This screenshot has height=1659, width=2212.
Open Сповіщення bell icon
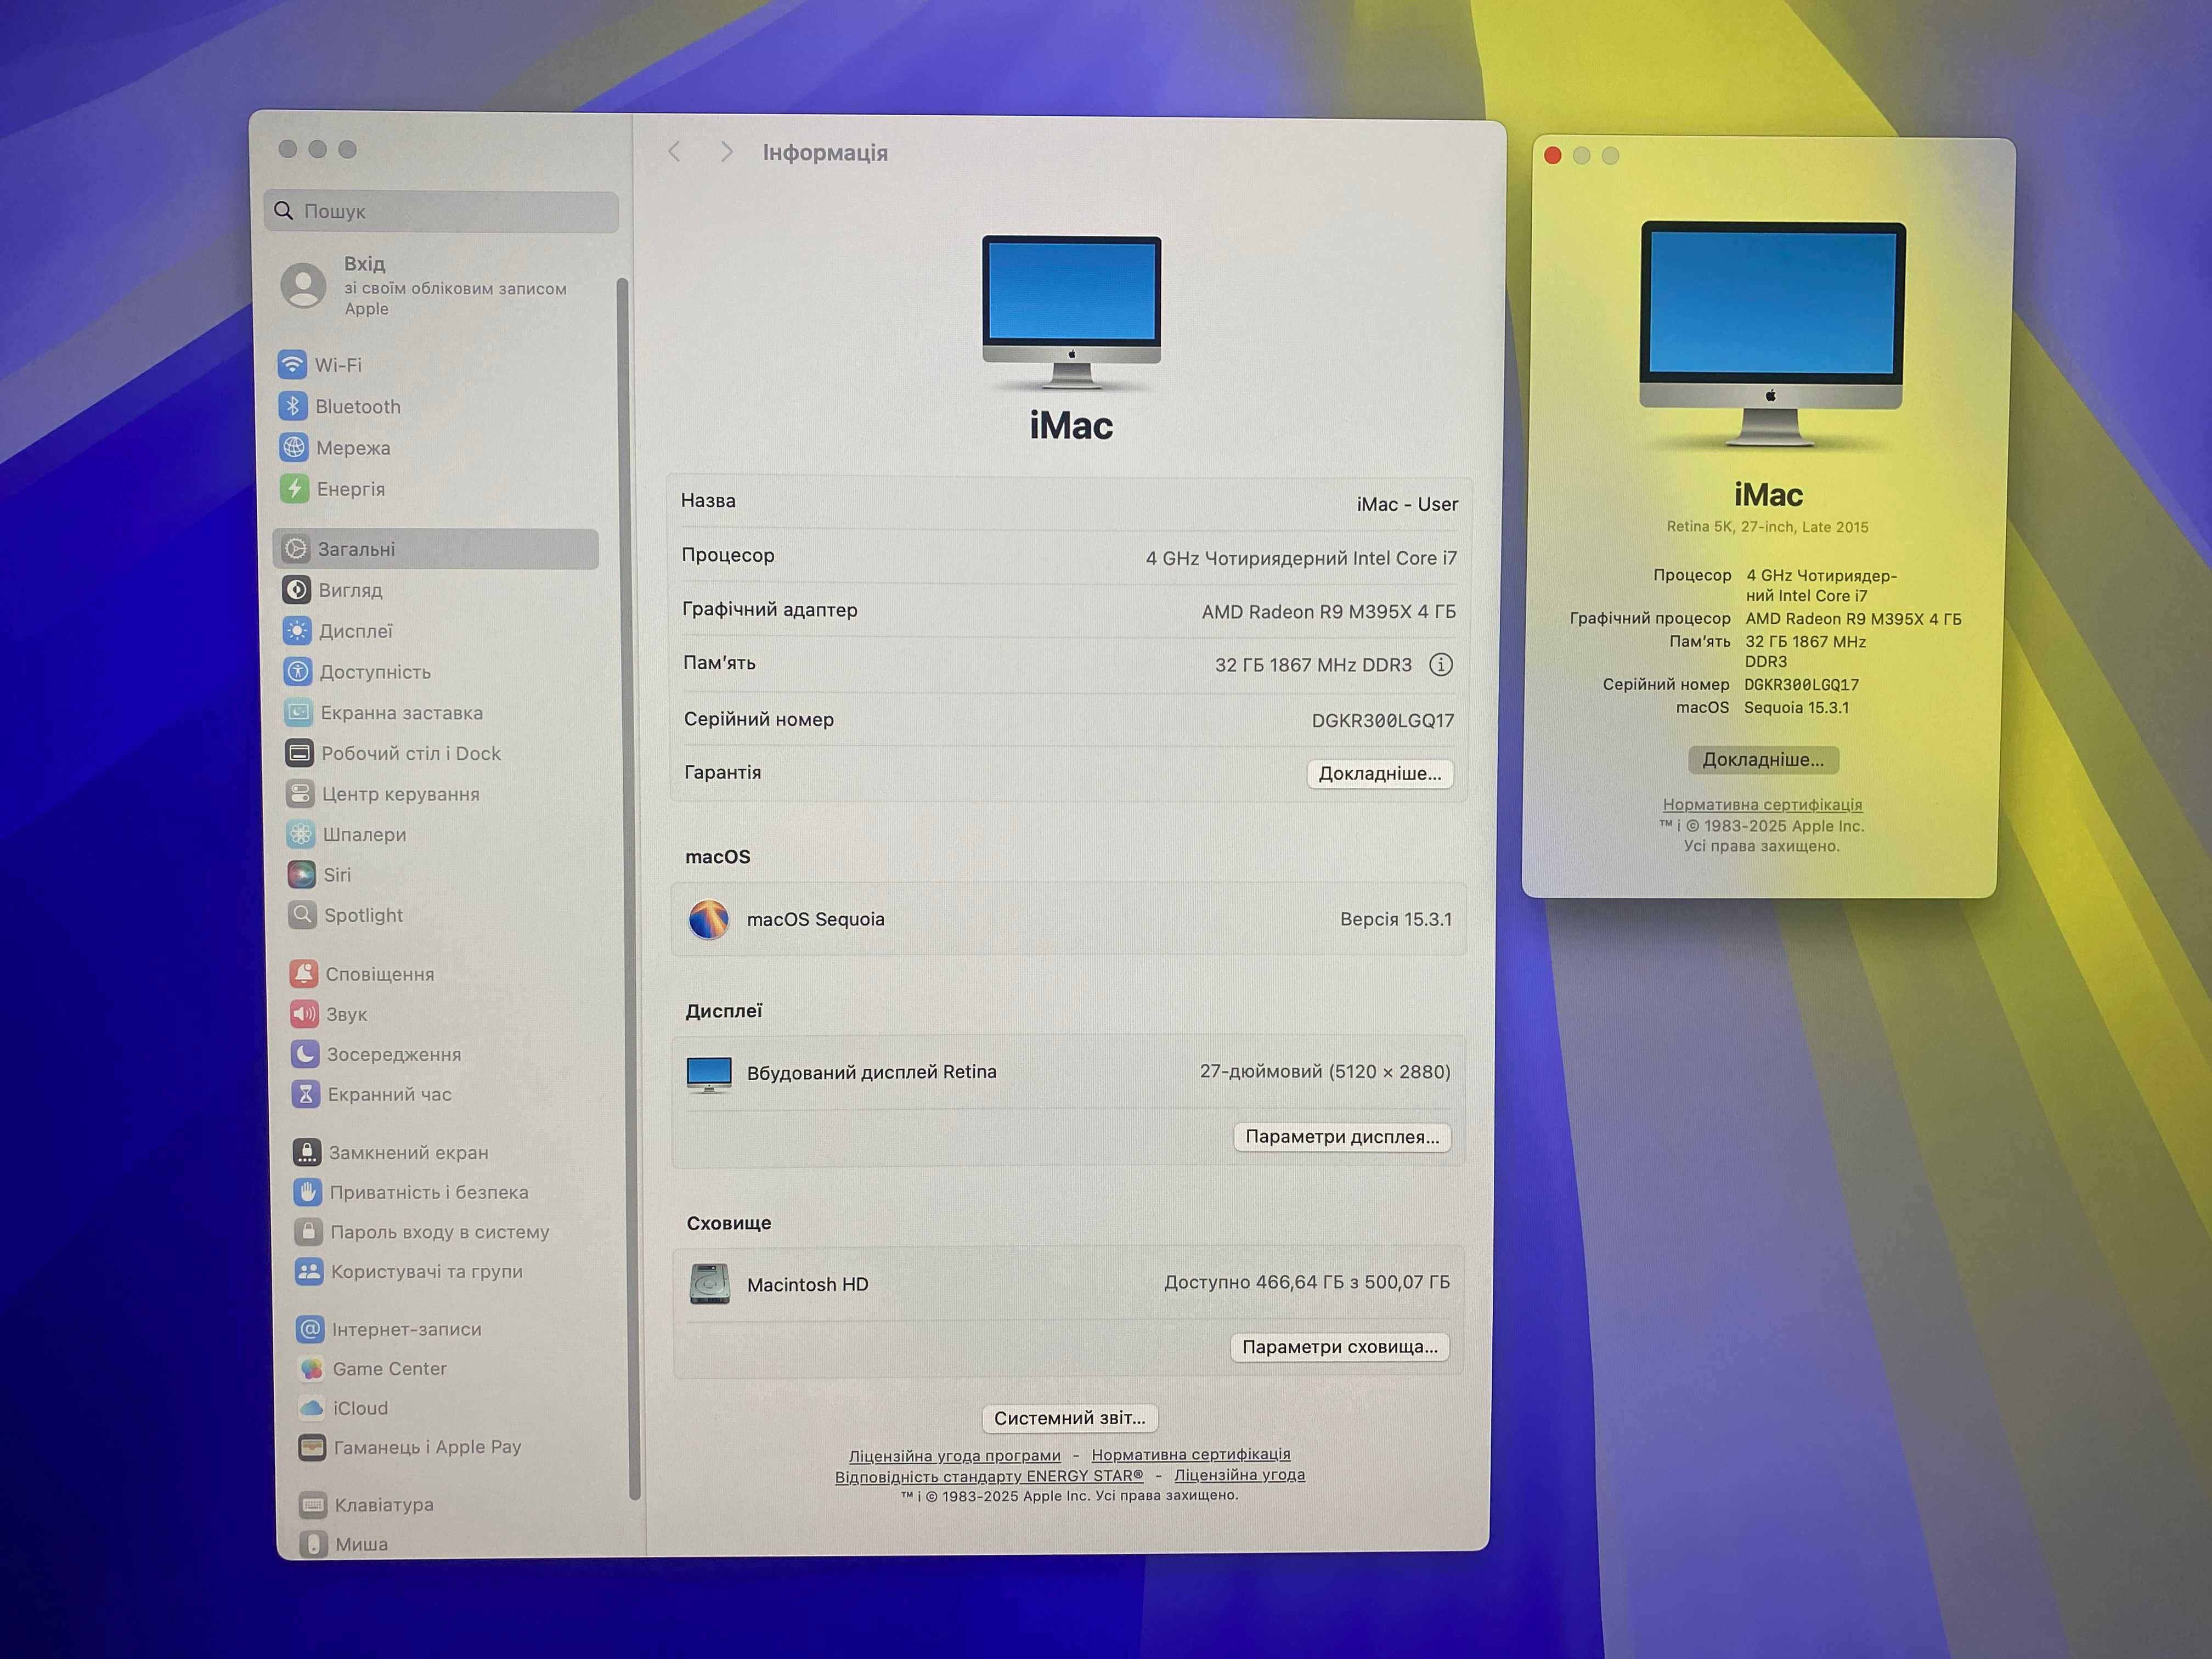[x=304, y=973]
